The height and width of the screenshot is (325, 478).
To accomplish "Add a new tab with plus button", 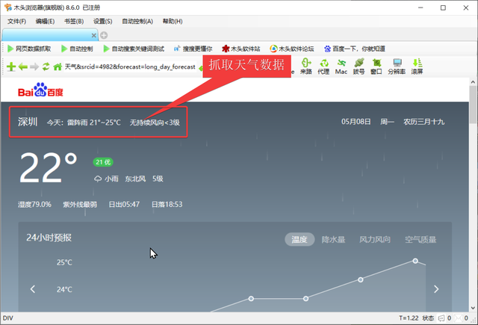I will pos(104,35).
